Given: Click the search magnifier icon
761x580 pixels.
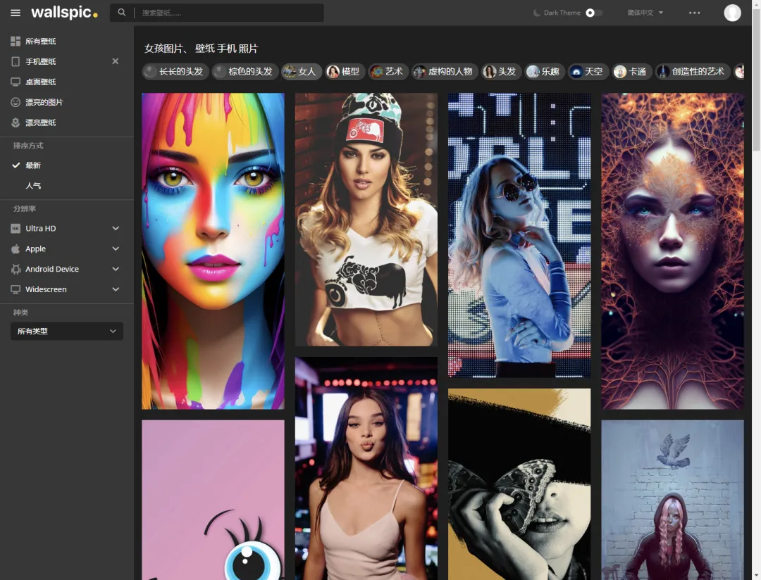Looking at the screenshot, I should point(122,13).
